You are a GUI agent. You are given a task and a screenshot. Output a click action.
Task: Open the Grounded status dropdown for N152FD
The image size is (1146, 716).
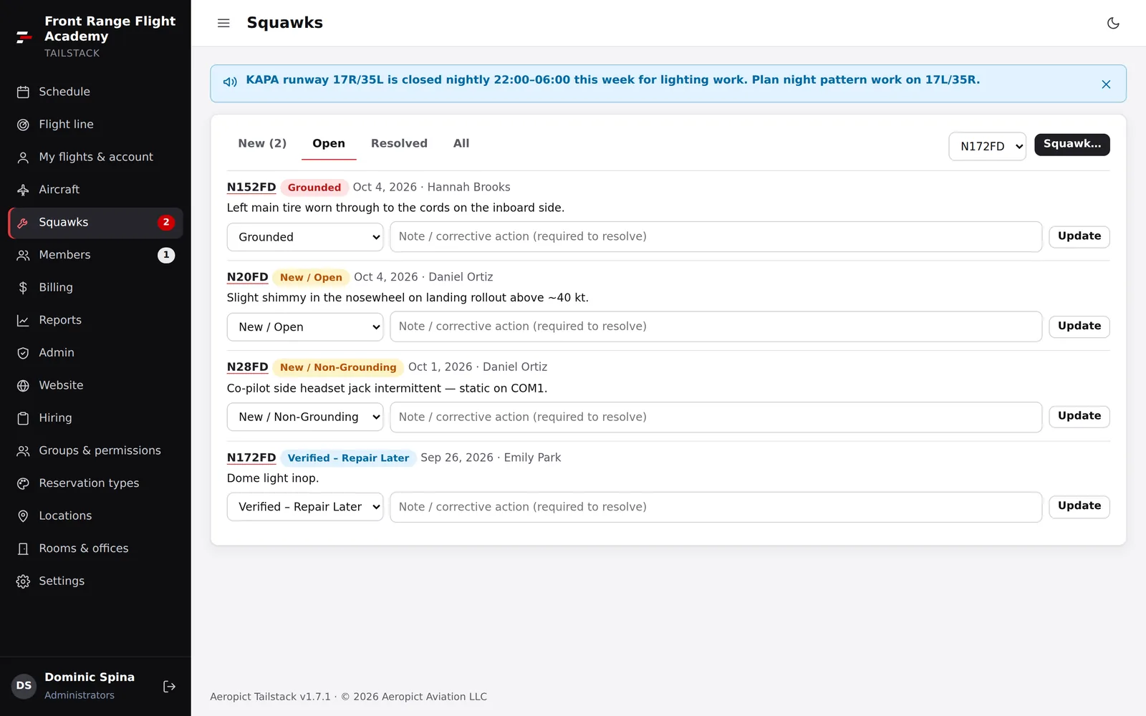pyautogui.click(x=305, y=237)
